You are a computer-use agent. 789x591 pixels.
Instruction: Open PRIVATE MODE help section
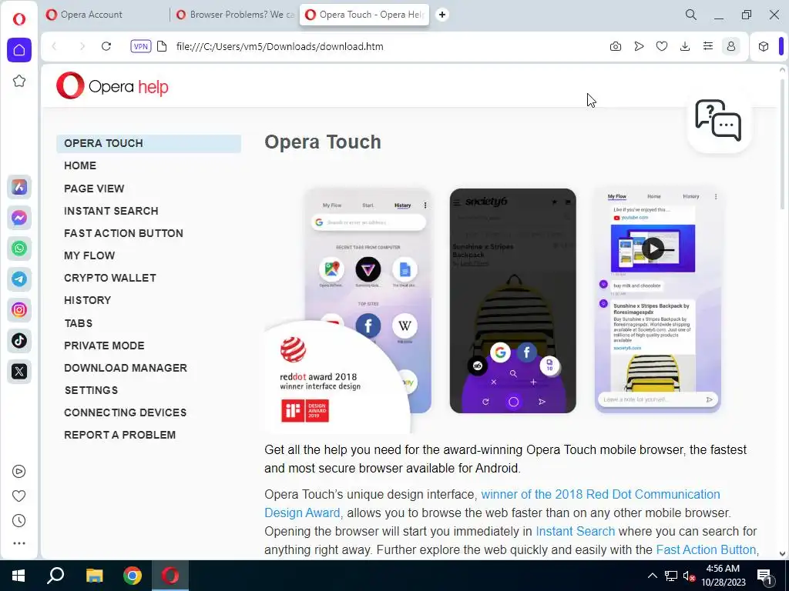(x=104, y=346)
